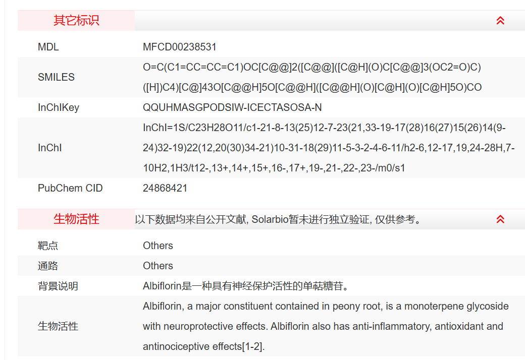Image resolution: width=525 pixels, height=360 pixels.
Task: Click the 其它标识 section header title
Action: (x=76, y=21)
